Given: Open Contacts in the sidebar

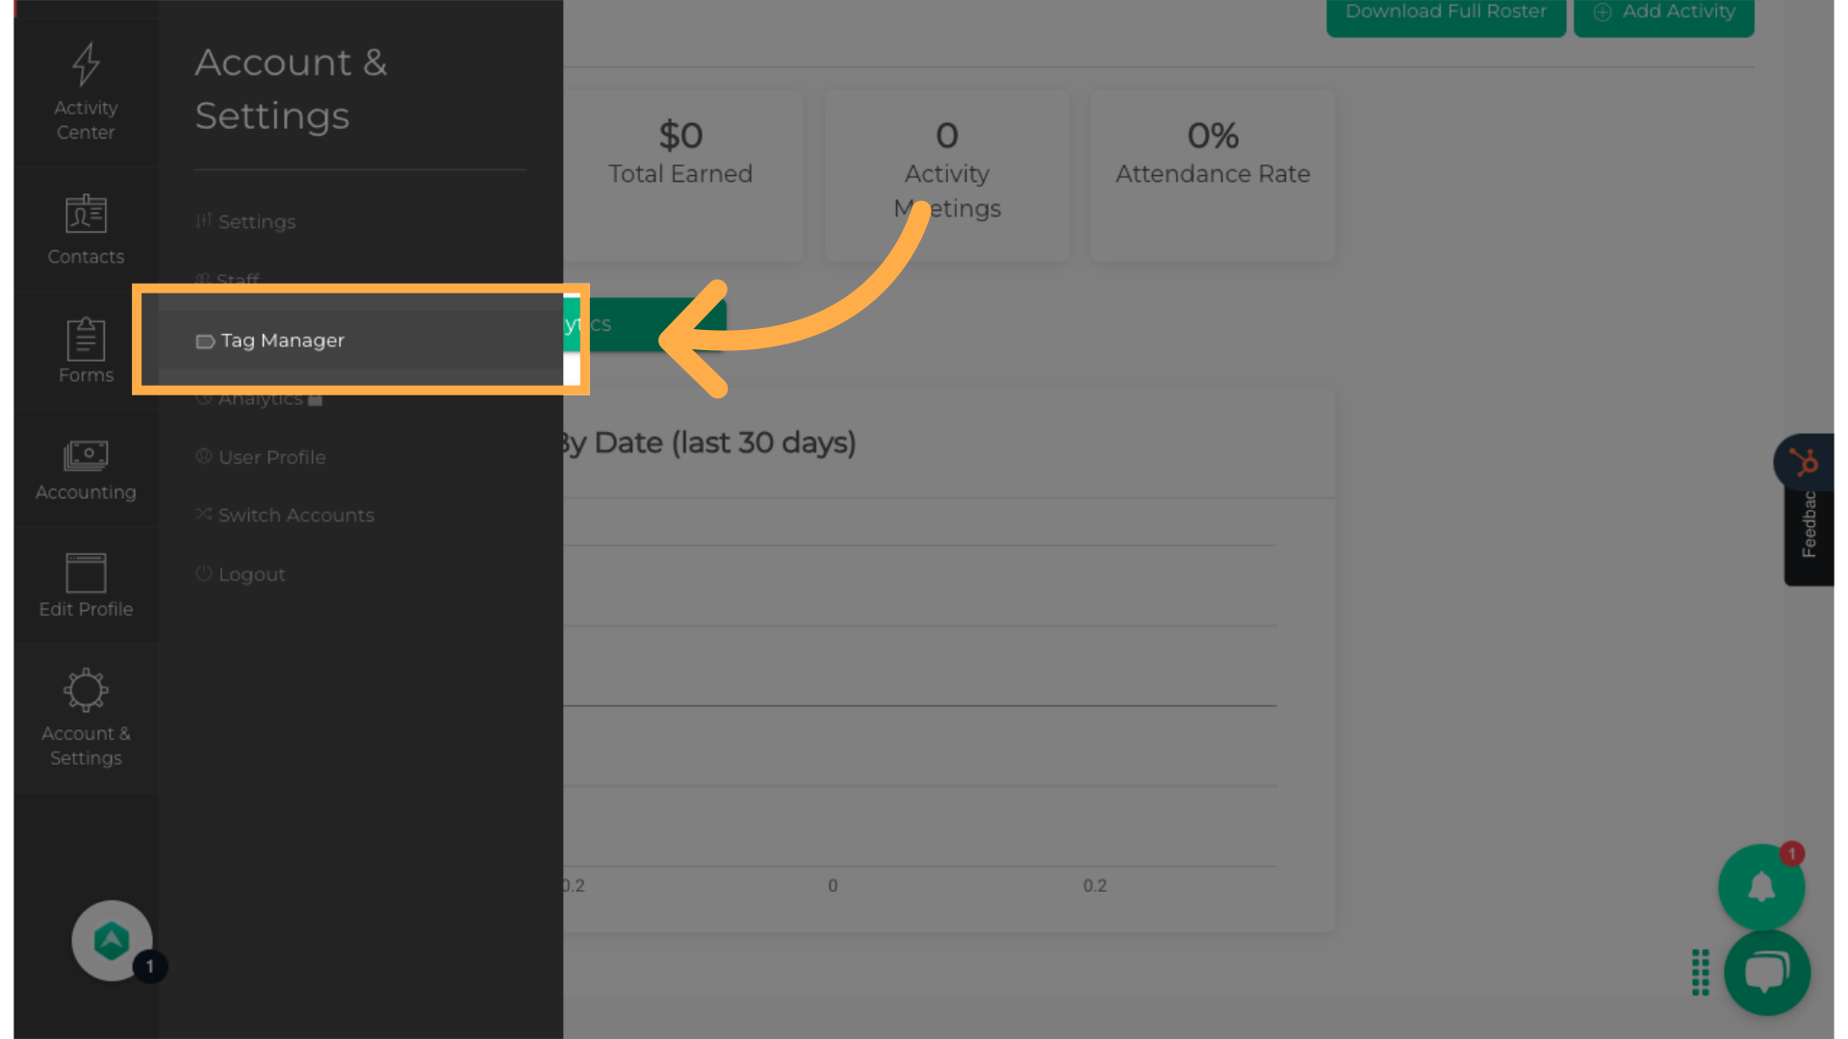Looking at the screenshot, I should pos(86,231).
